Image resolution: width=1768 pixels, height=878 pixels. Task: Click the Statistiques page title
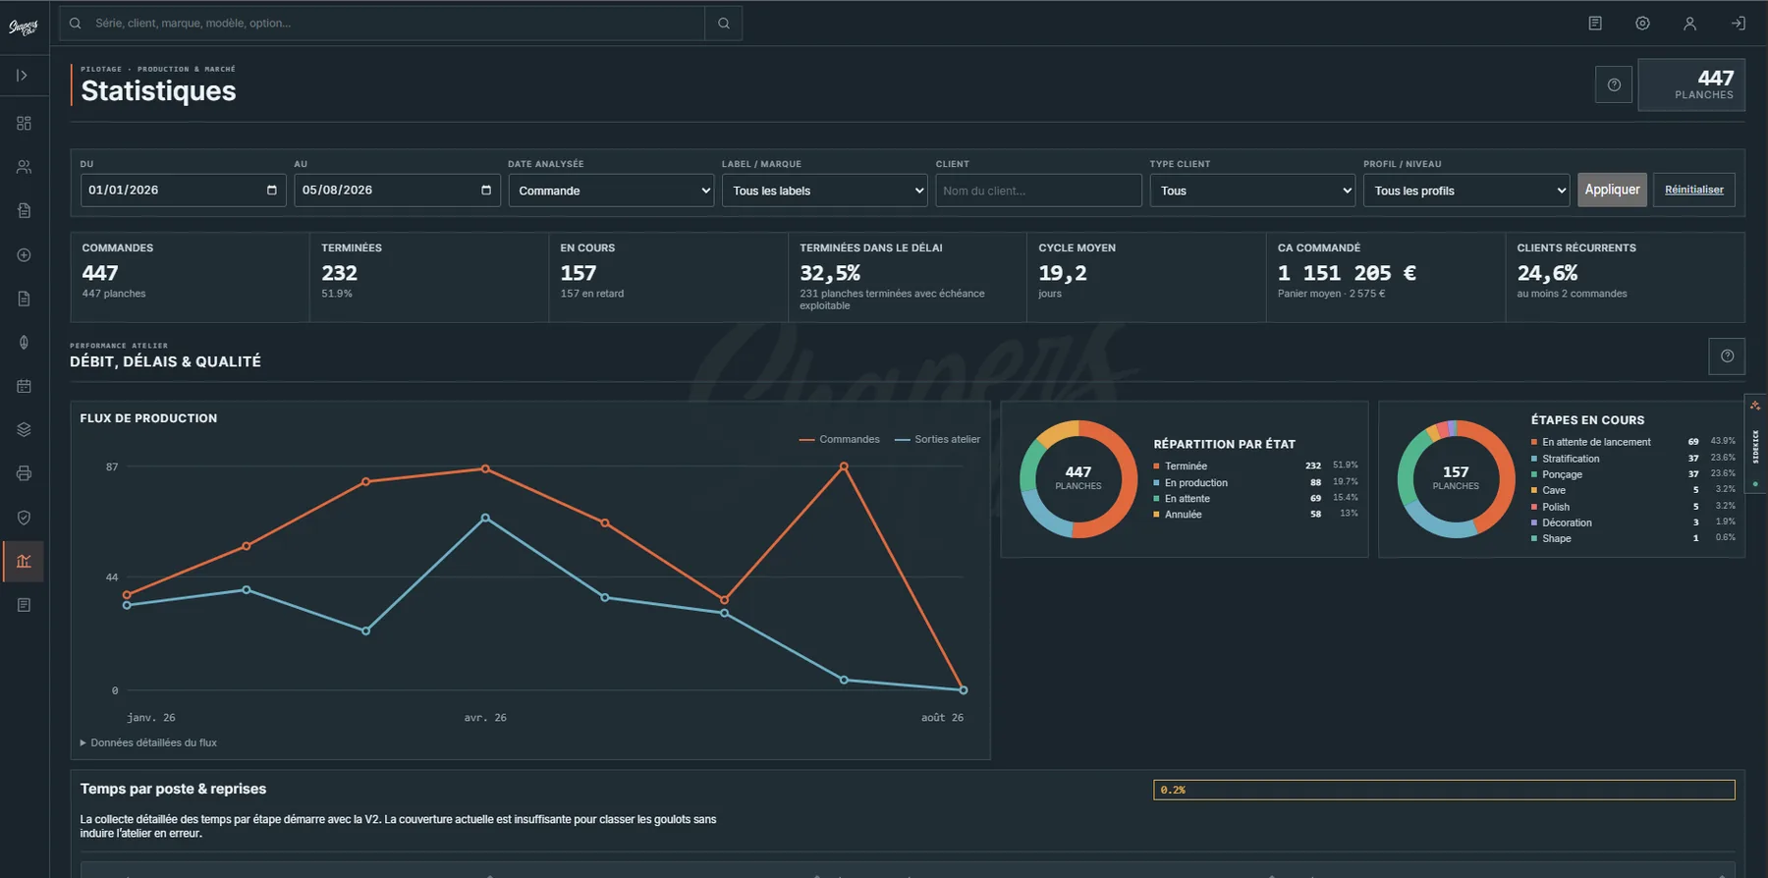click(158, 90)
